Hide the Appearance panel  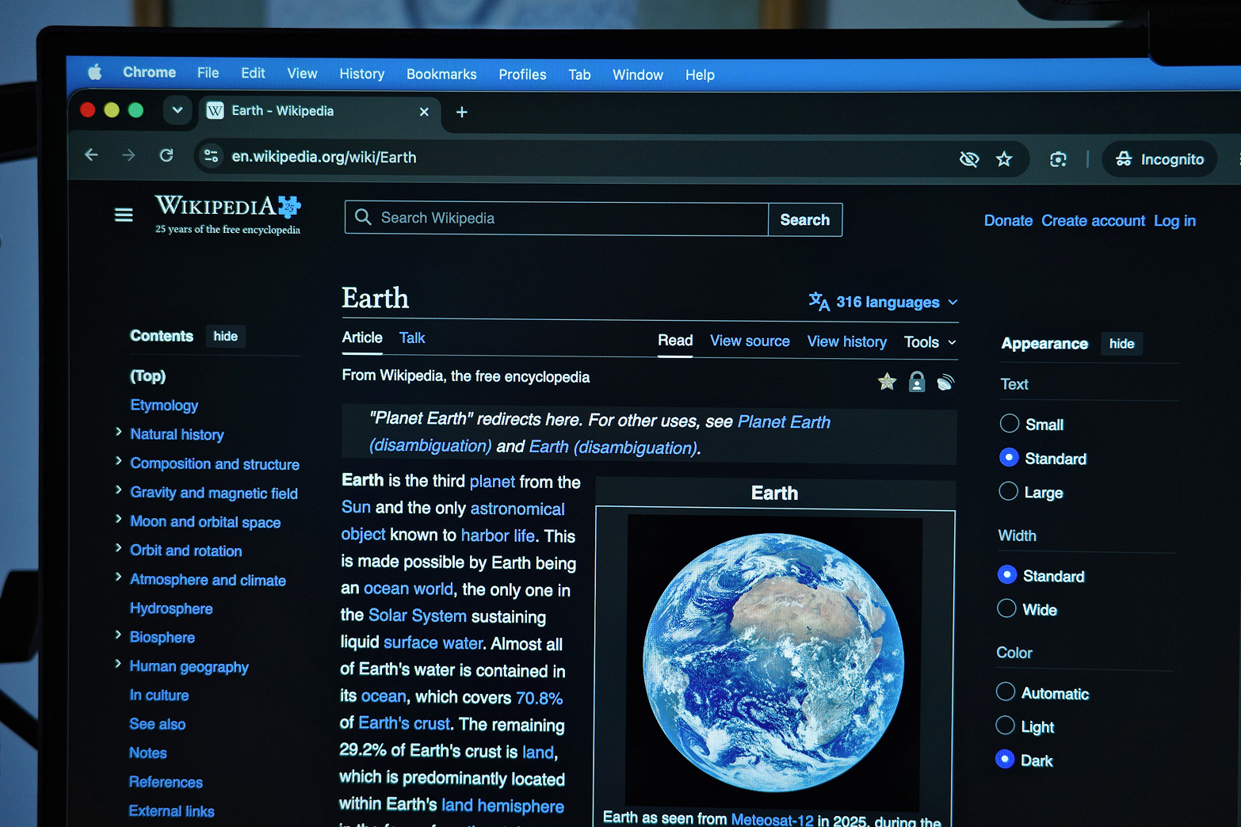click(x=1121, y=344)
